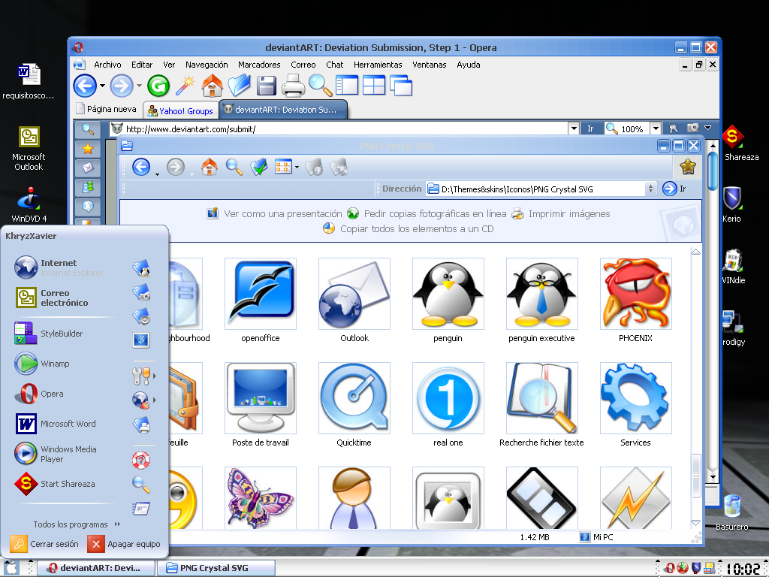Expand Opera's address bar history dropdown
The width and height of the screenshot is (769, 577).
(x=574, y=128)
